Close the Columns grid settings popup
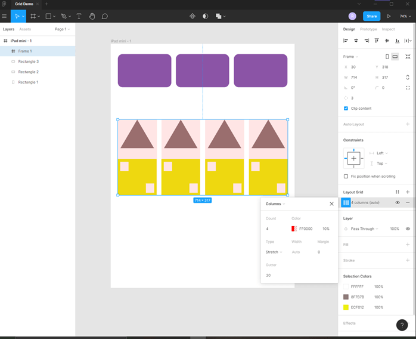The height and width of the screenshot is (339, 416). (x=331, y=204)
